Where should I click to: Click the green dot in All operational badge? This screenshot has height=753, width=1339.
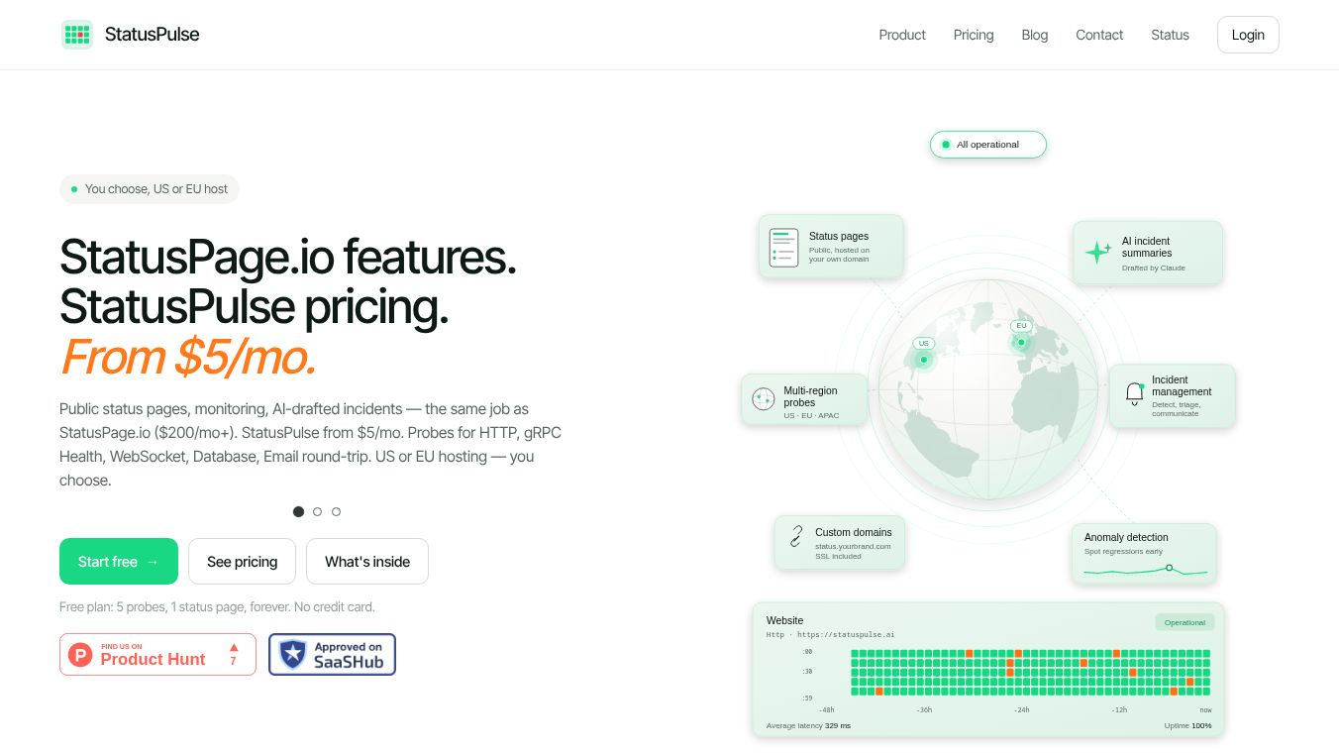point(946,145)
